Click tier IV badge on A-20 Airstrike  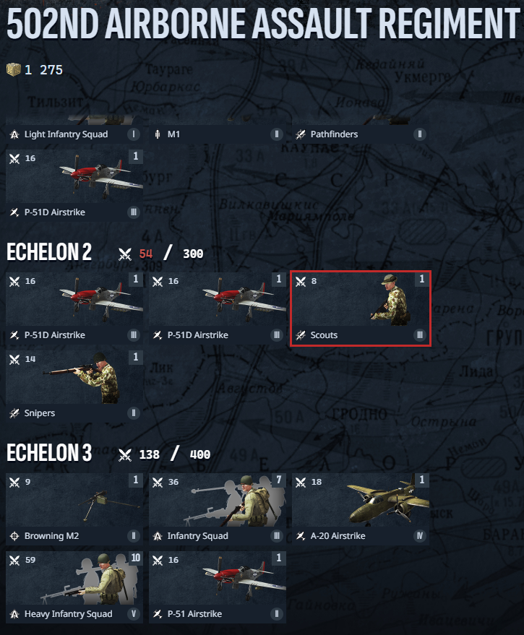click(x=419, y=536)
